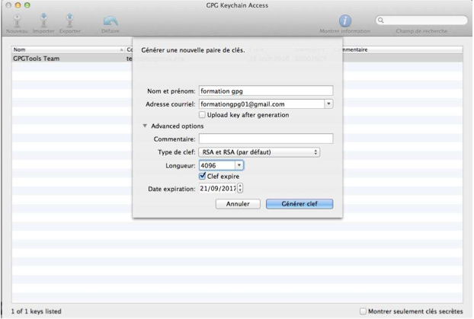Click the search magnifier icon
Viewport: 474px width, 319px height.
[x=381, y=21]
